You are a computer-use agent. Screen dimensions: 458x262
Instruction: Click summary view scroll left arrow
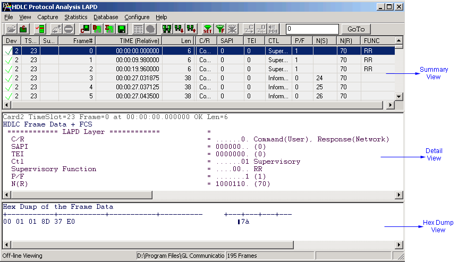[x=7, y=105]
